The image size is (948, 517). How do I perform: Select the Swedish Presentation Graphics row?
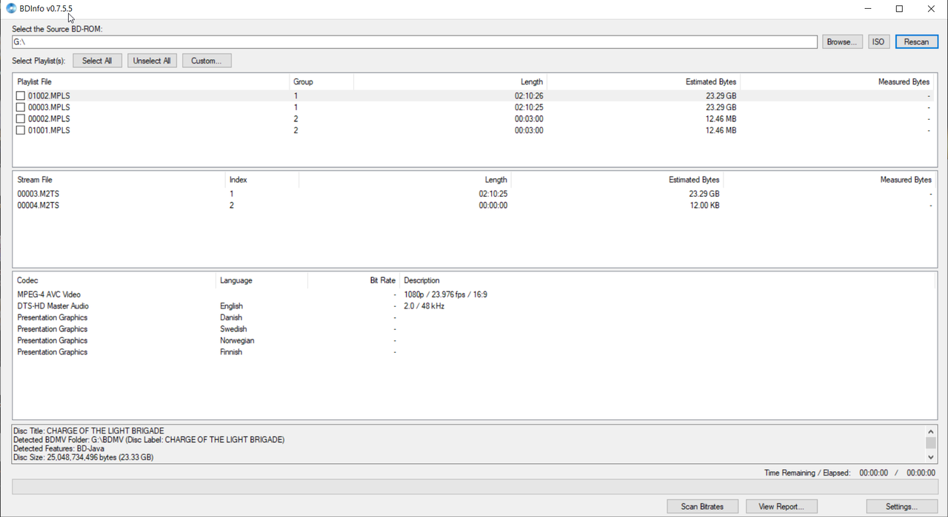(474, 329)
